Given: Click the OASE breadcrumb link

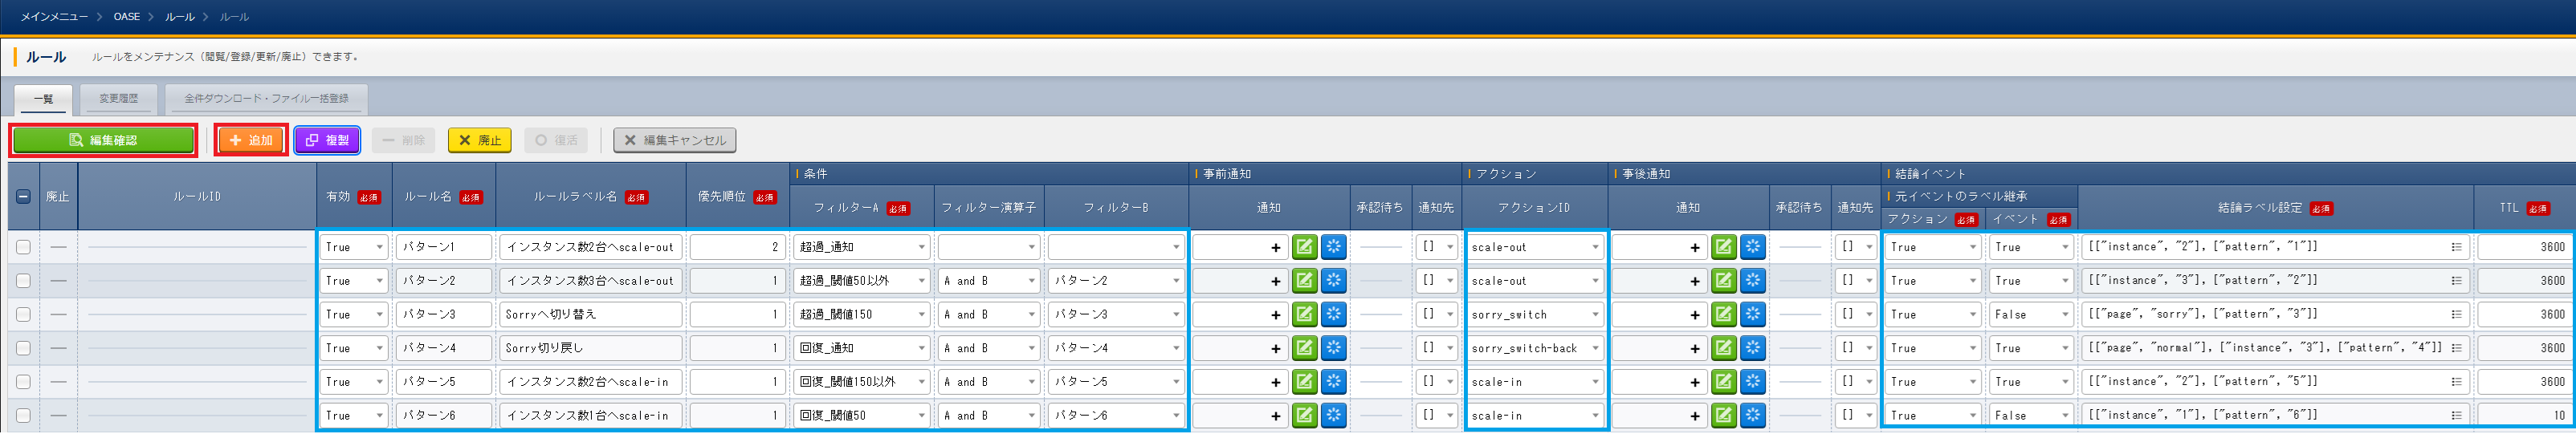Looking at the screenshot, I should 127,17.
